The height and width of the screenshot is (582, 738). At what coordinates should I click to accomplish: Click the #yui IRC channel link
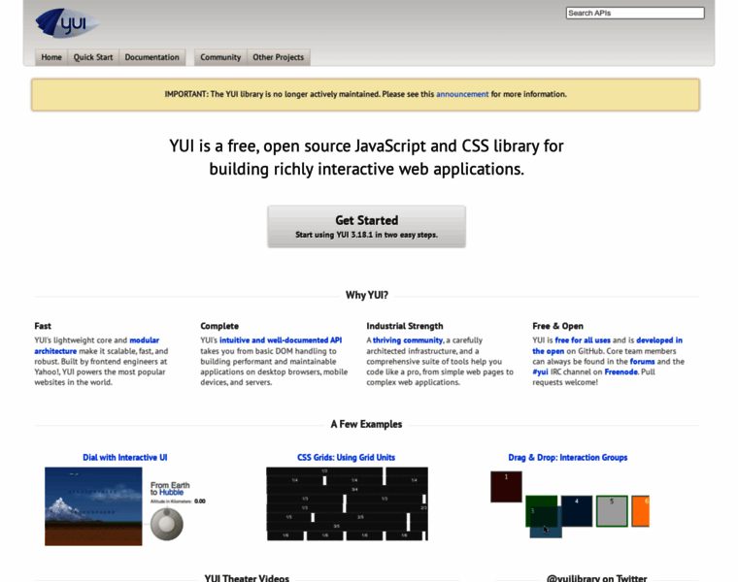click(x=540, y=372)
